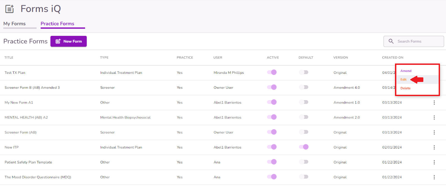Turn off Default switch for New ITP
Image resolution: width=446 pixels, height=187 pixels.
coord(304,147)
